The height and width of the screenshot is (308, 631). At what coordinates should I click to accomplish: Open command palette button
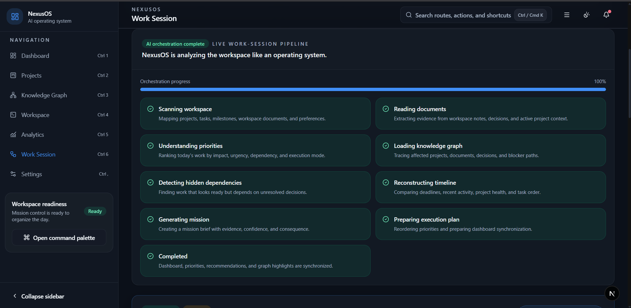pos(59,237)
